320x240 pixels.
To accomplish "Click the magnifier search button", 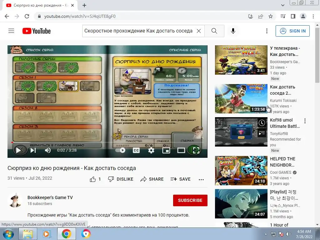I will point(214,31).
